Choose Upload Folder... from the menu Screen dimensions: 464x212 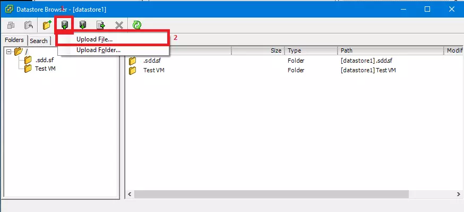click(x=113, y=50)
